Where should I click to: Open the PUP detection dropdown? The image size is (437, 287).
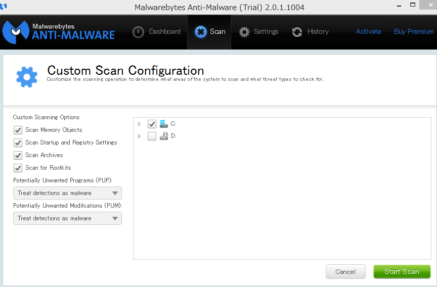click(x=67, y=193)
